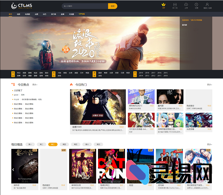Image resolution: width=223 pixels, height=195 pixels.
Task: Expand 更多 next to 今日热门
Action: coord(209,85)
